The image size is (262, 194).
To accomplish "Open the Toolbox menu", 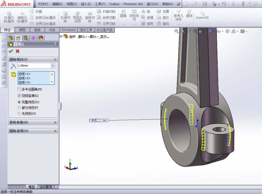I will [114, 4].
